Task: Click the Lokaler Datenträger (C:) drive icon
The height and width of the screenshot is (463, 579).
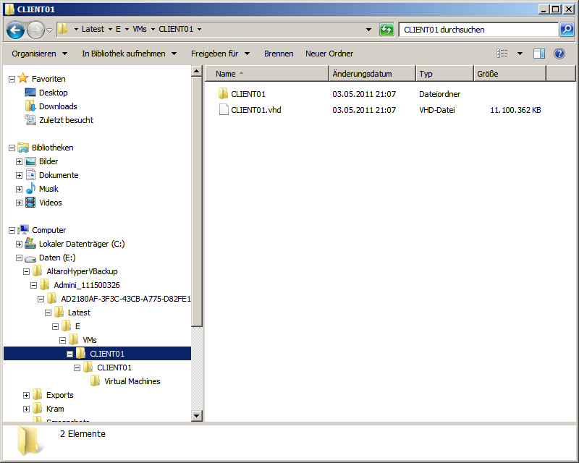Action: pos(30,243)
